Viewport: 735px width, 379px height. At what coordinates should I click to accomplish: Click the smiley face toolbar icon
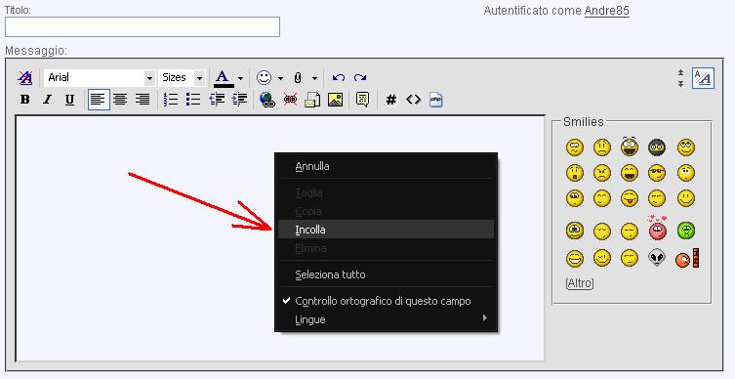(x=264, y=77)
